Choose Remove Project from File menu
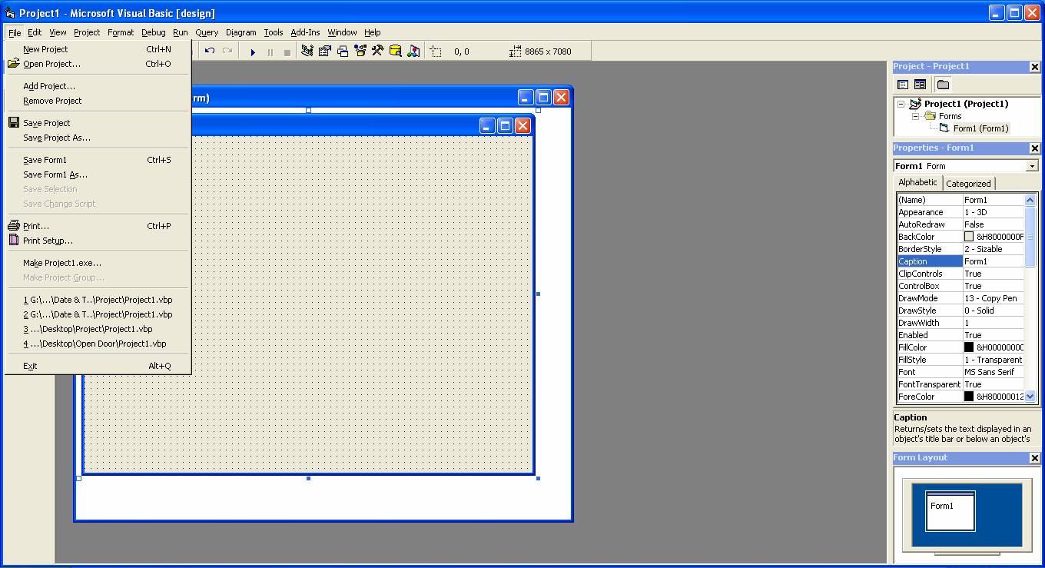This screenshot has height=568, width=1045. [98, 101]
